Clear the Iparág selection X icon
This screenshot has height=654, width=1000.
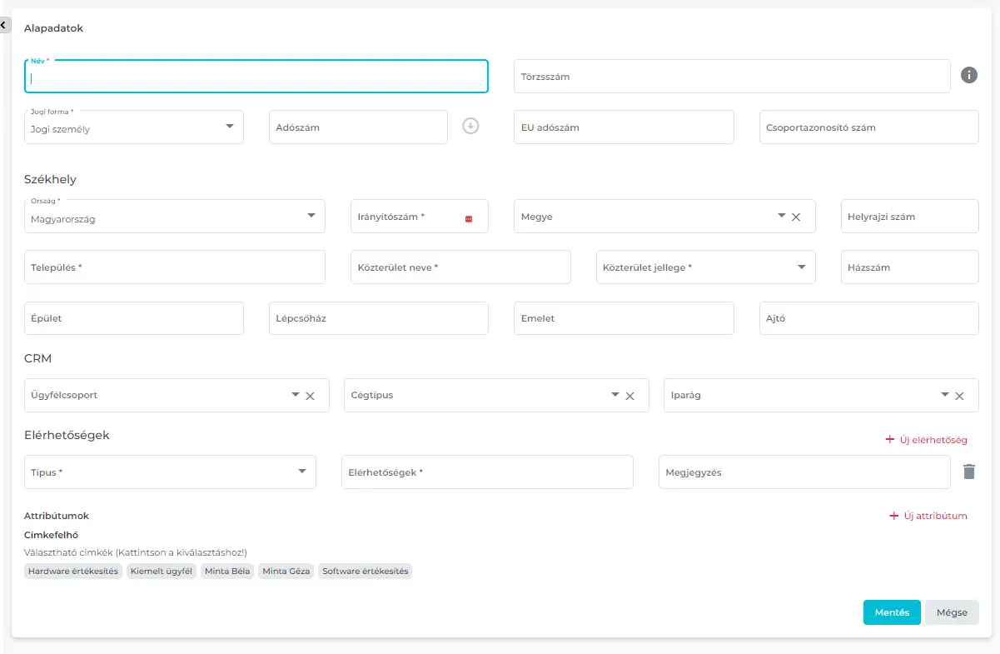(959, 396)
